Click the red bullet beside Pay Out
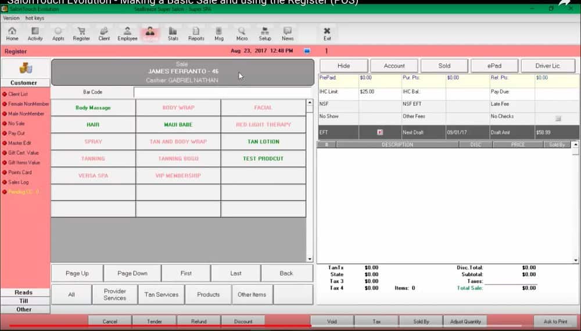Screen dimensions: 581x331 tap(5, 134)
